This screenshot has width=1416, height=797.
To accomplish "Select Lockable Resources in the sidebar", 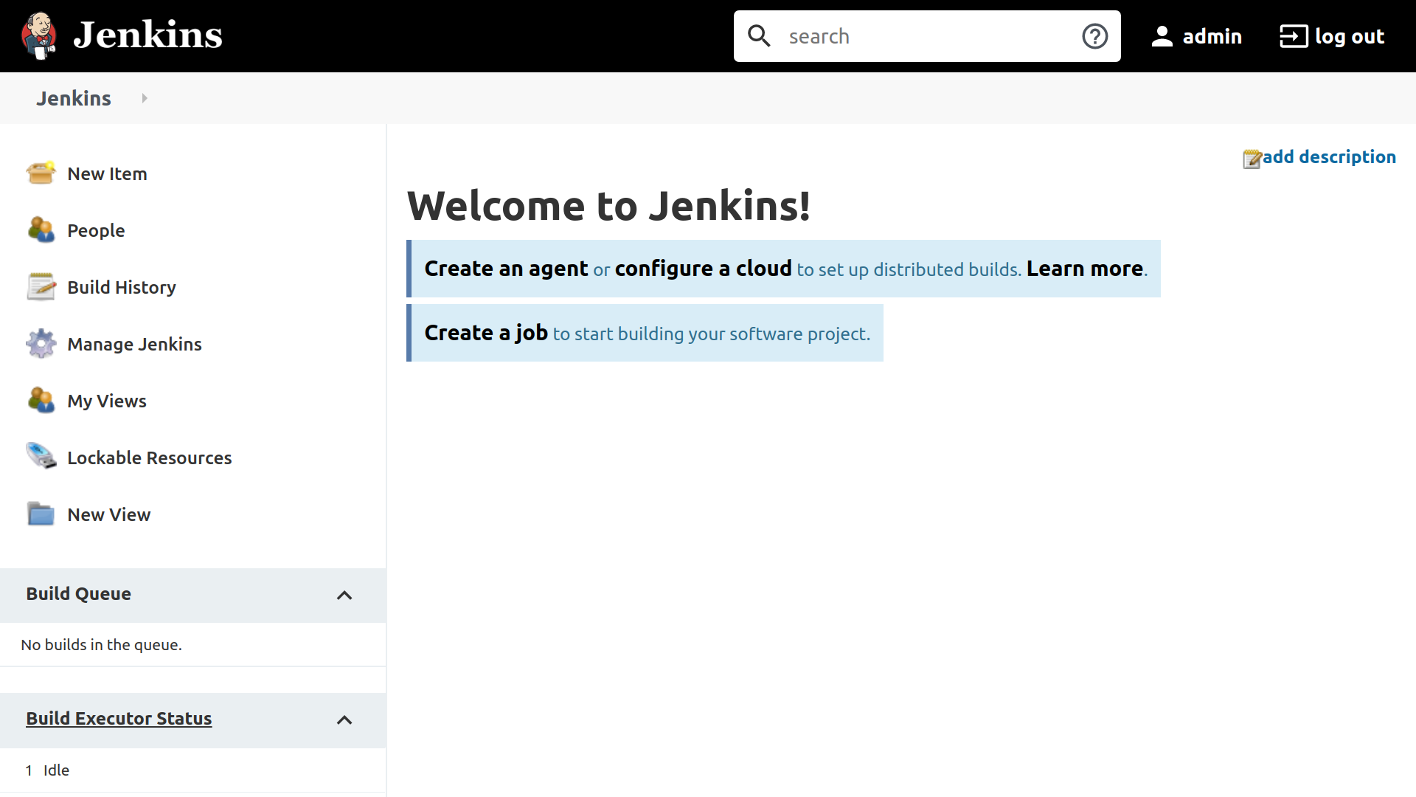I will pos(149,458).
